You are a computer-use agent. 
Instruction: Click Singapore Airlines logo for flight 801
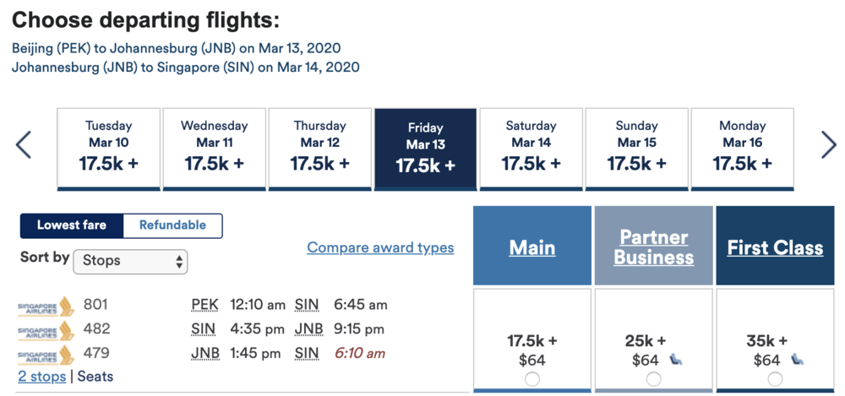(x=46, y=305)
